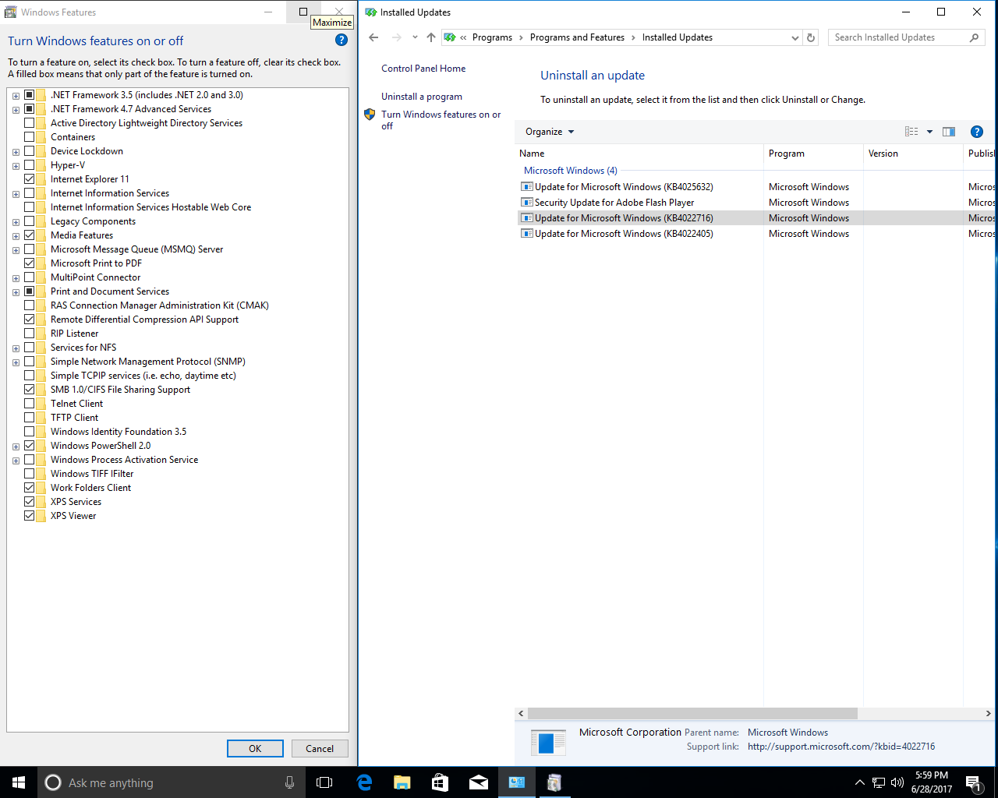Screen dimensions: 998x798
Task: Enable Windows Identity Foundation 3.5
Action: (x=29, y=432)
